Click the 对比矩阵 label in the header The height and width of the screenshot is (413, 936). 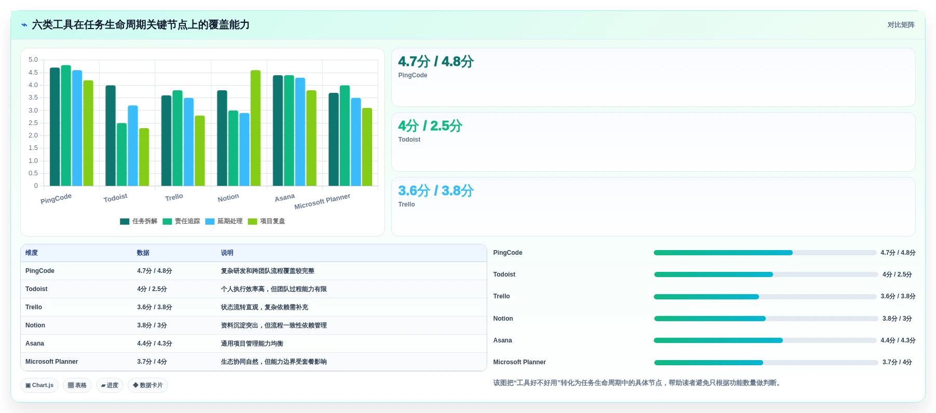pyautogui.click(x=901, y=25)
